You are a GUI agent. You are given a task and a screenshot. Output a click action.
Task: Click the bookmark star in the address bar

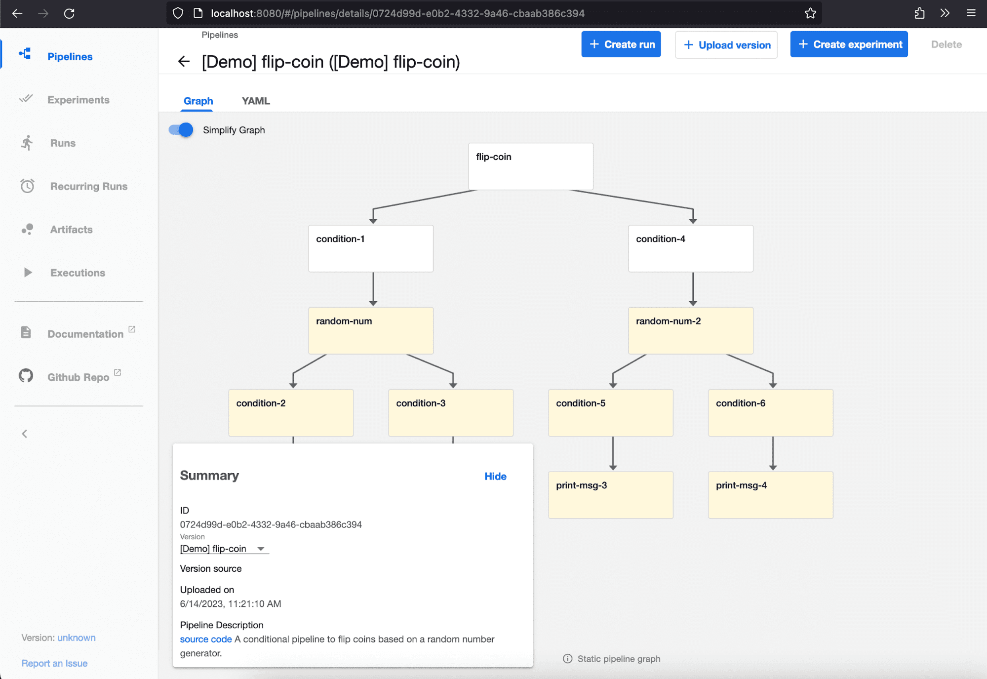(x=810, y=13)
